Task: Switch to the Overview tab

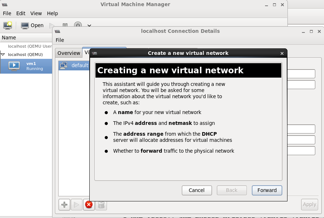Action: [x=69, y=53]
